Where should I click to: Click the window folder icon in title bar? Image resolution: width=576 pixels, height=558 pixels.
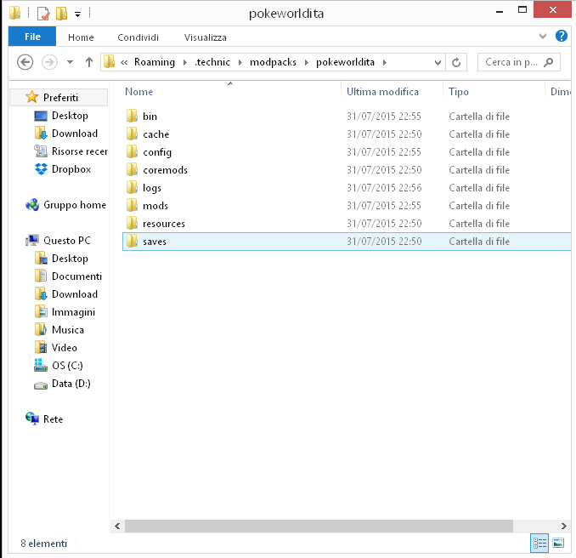pyautogui.click(x=14, y=13)
